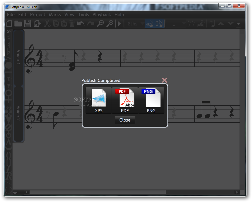Open the Project menu
Screen dimensions: 252x202
(38, 15)
